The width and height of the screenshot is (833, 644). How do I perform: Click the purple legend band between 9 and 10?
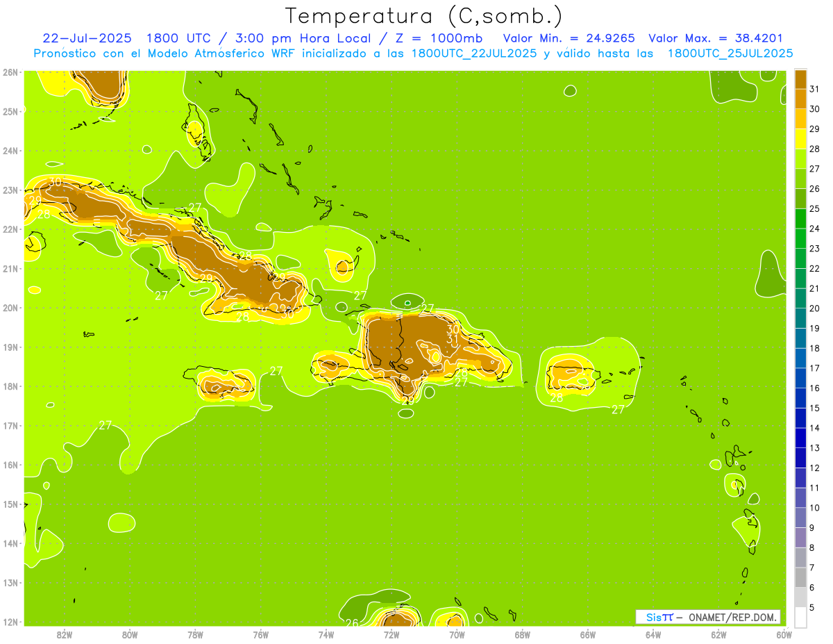[800, 517]
